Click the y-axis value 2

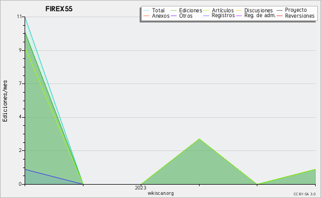pyautogui.click(x=20, y=150)
